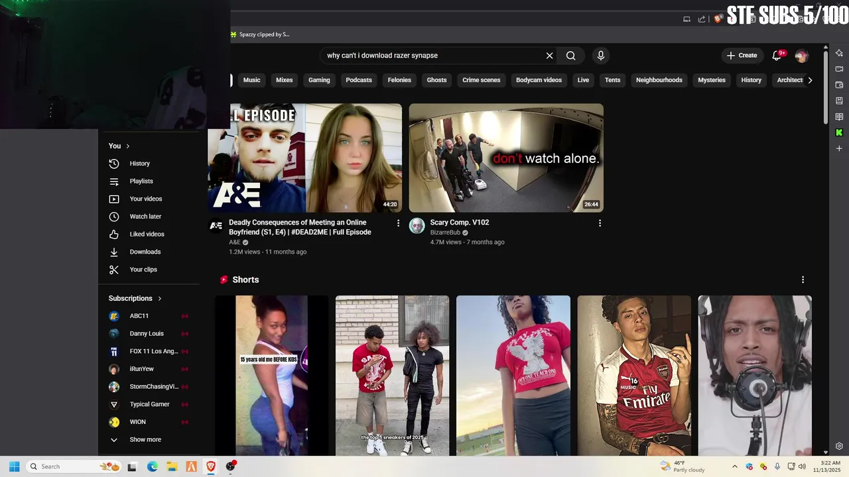Open the A&E channel avatar
This screenshot has height=477, width=849.
tap(216, 226)
